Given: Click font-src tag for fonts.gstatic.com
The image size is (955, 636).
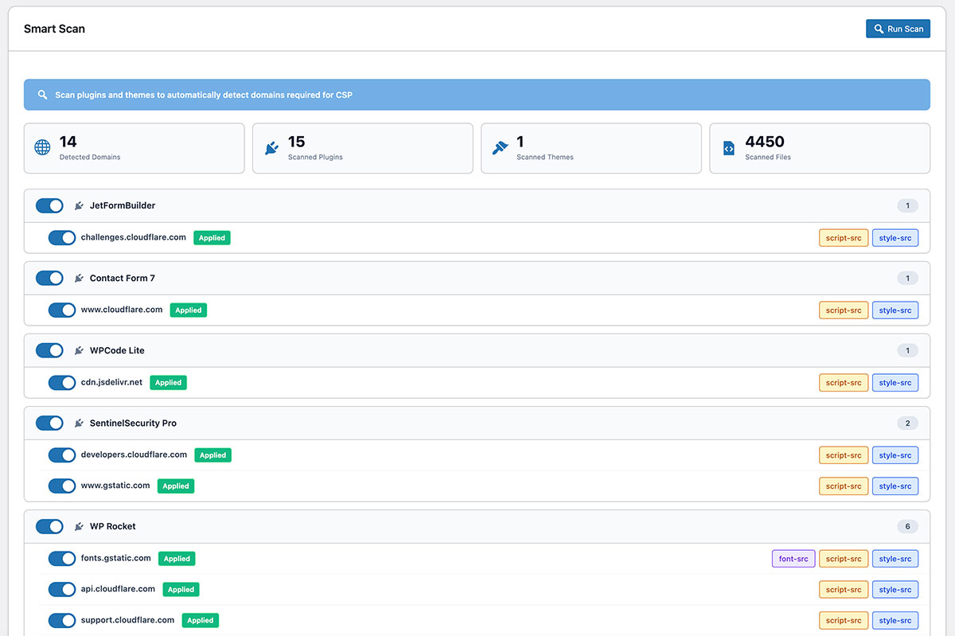Looking at the screenshot, I should [x=793, y=559].
